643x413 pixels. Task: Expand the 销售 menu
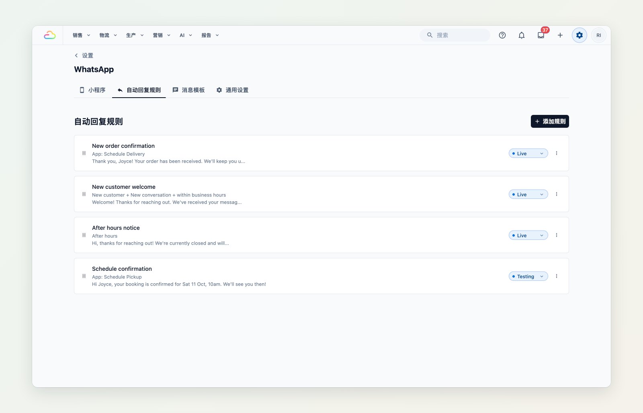click(x=82, y=35)
